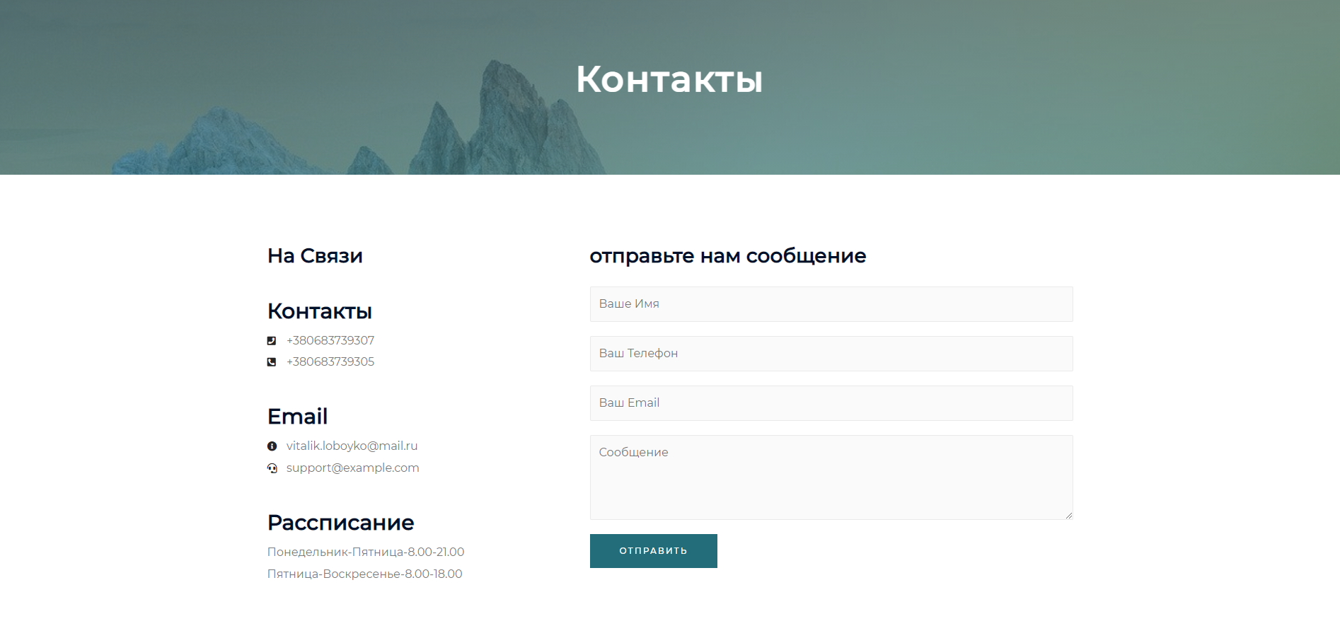Click the headset icon beside support@example.com
1340x643 pixels.
pyautogui.click(x=272, y=468)
